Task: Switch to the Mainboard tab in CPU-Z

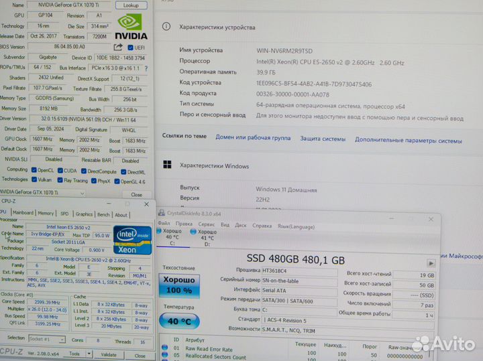Action: (x=23, y=213)
